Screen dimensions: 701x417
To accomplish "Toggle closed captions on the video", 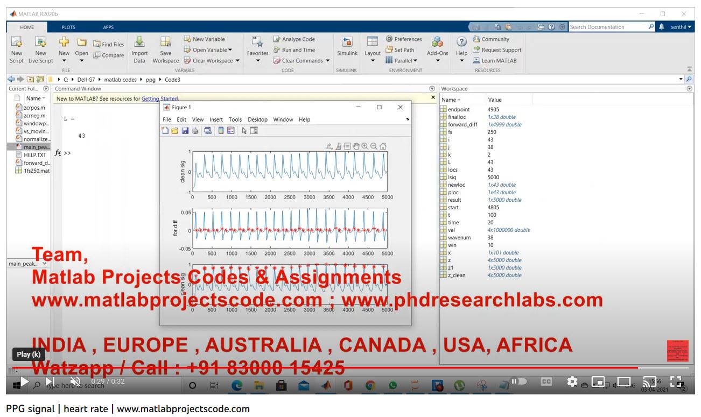I will tap(546, 381).
